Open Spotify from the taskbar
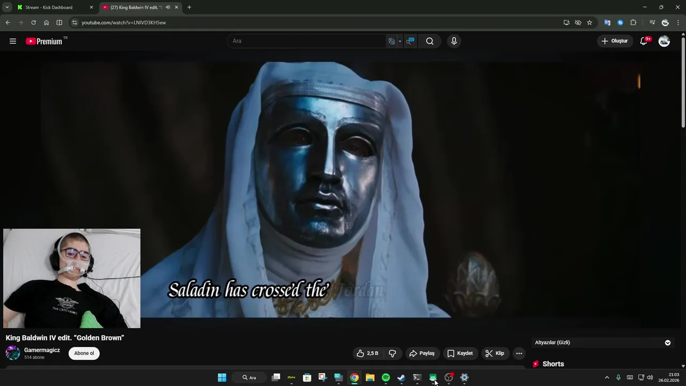Viewport: 686px width, 386px height. (x=385, y=377)
